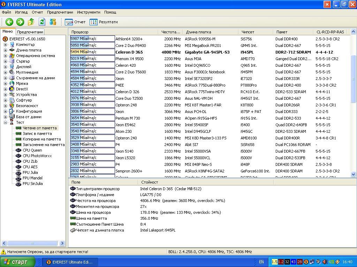Screen dimensions: 357x267
Task: Click the volume speaker tray icon
Action: pos(325,262)
